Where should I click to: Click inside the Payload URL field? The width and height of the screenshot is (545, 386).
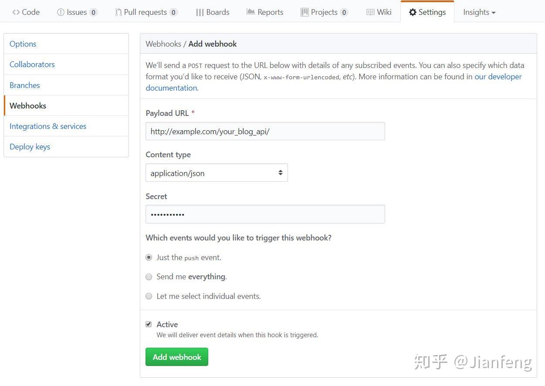pos(265,131)
